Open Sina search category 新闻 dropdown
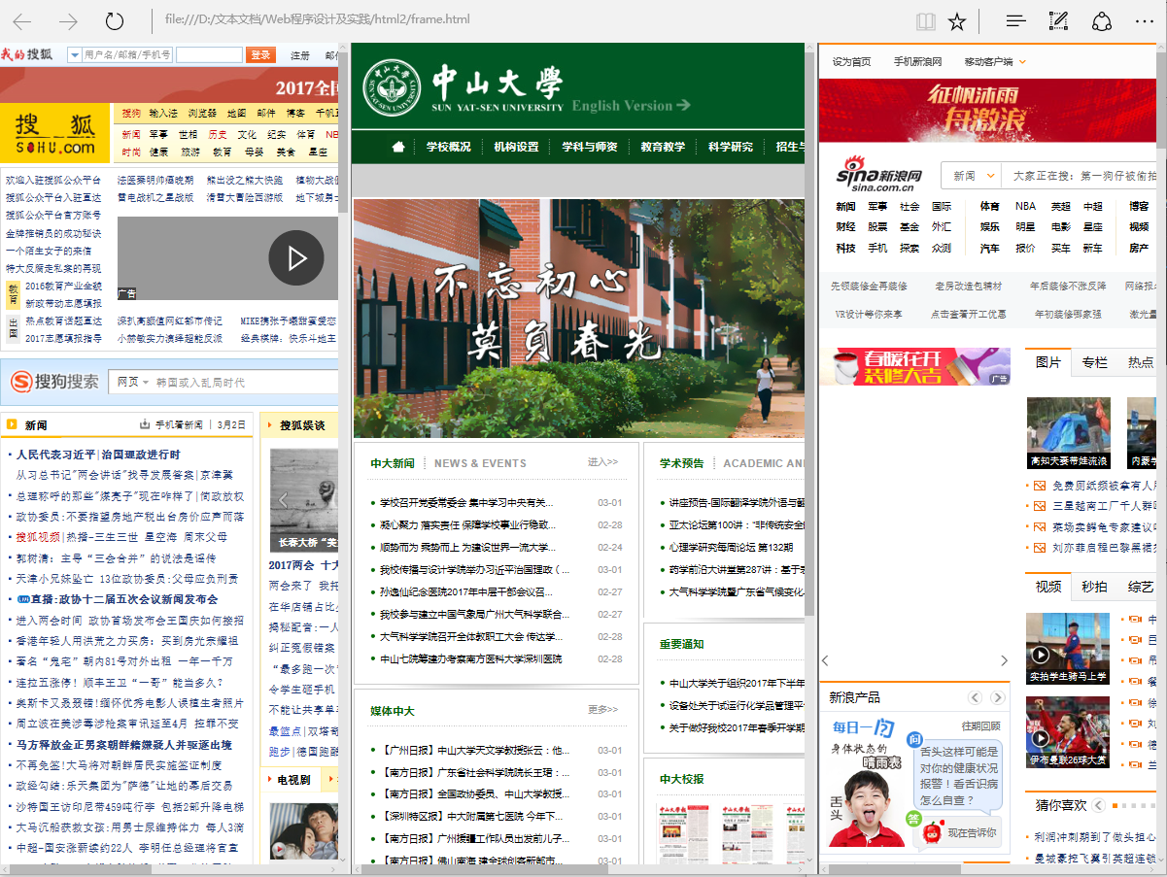This screenshot has height=877, width=1167. tap(973, 176)
